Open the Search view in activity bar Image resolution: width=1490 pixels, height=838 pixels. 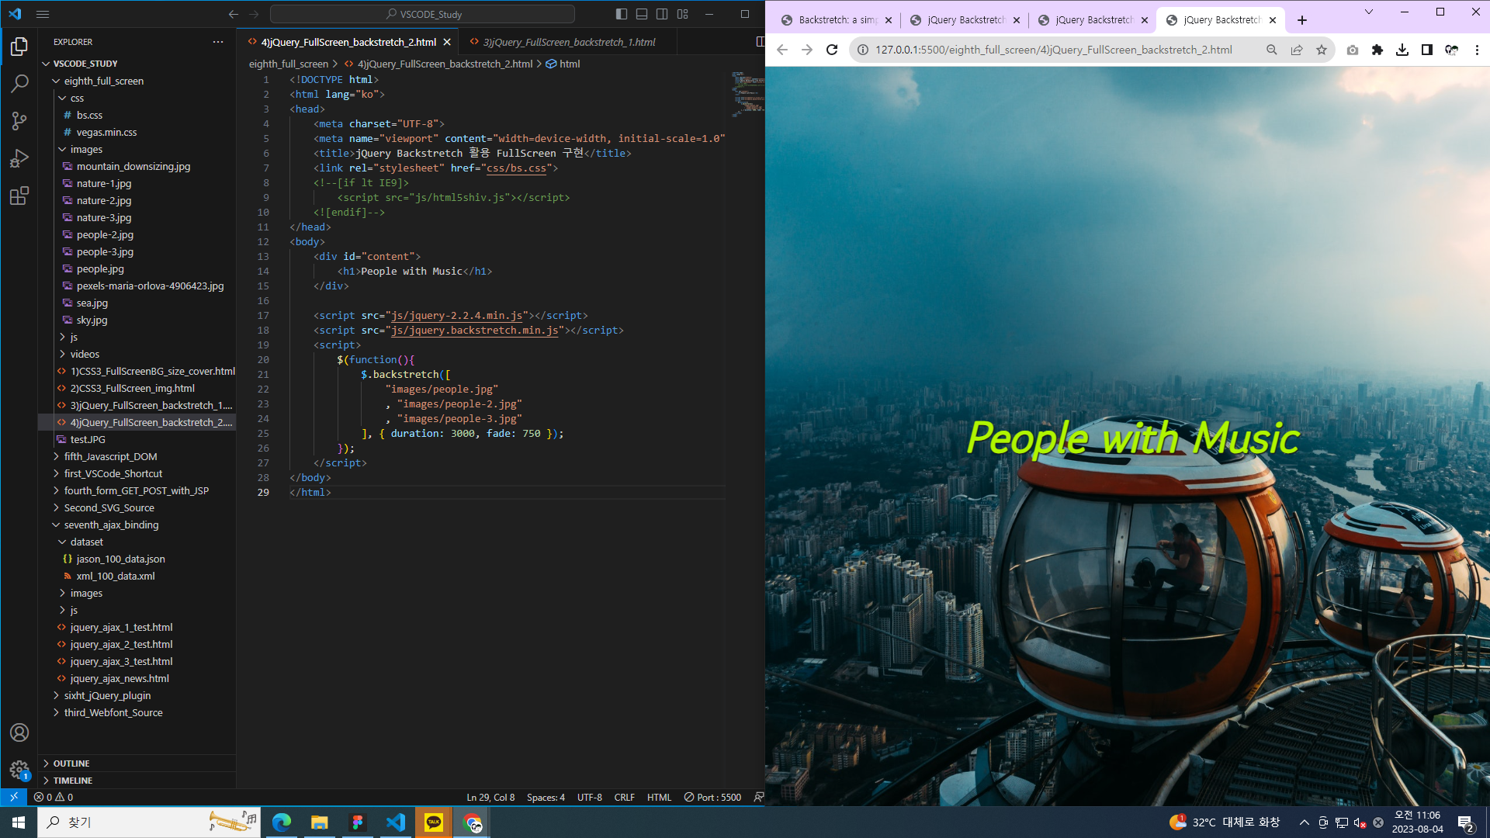(x=19, y=84)
